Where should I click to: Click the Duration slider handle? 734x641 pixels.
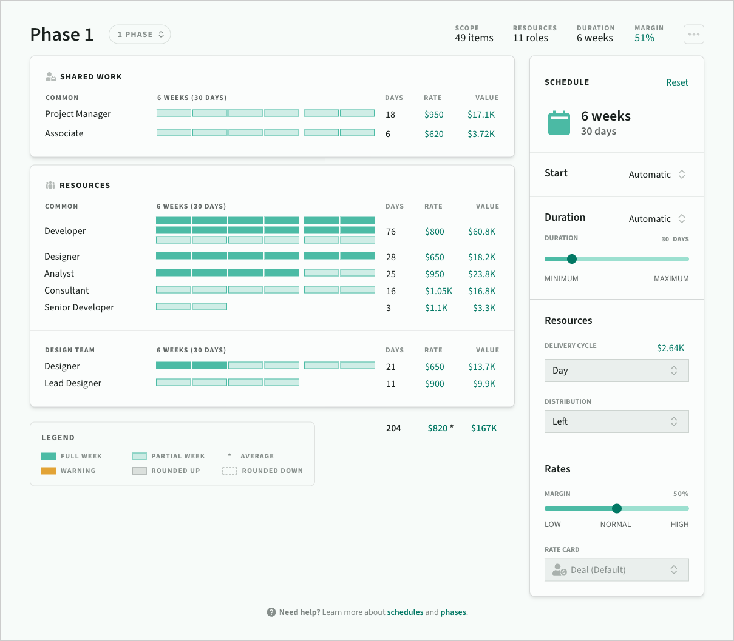[571, 259]
